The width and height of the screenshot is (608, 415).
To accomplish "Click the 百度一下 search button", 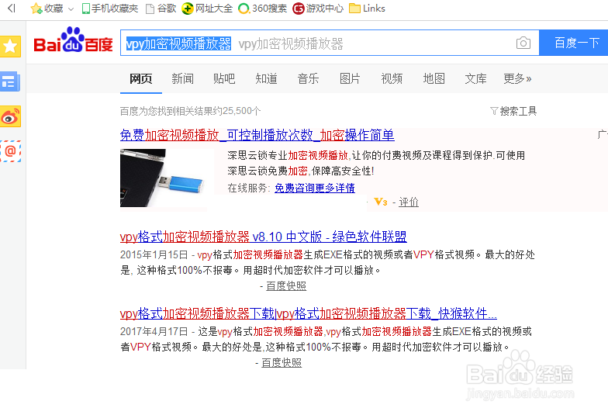I will [574, 43].
